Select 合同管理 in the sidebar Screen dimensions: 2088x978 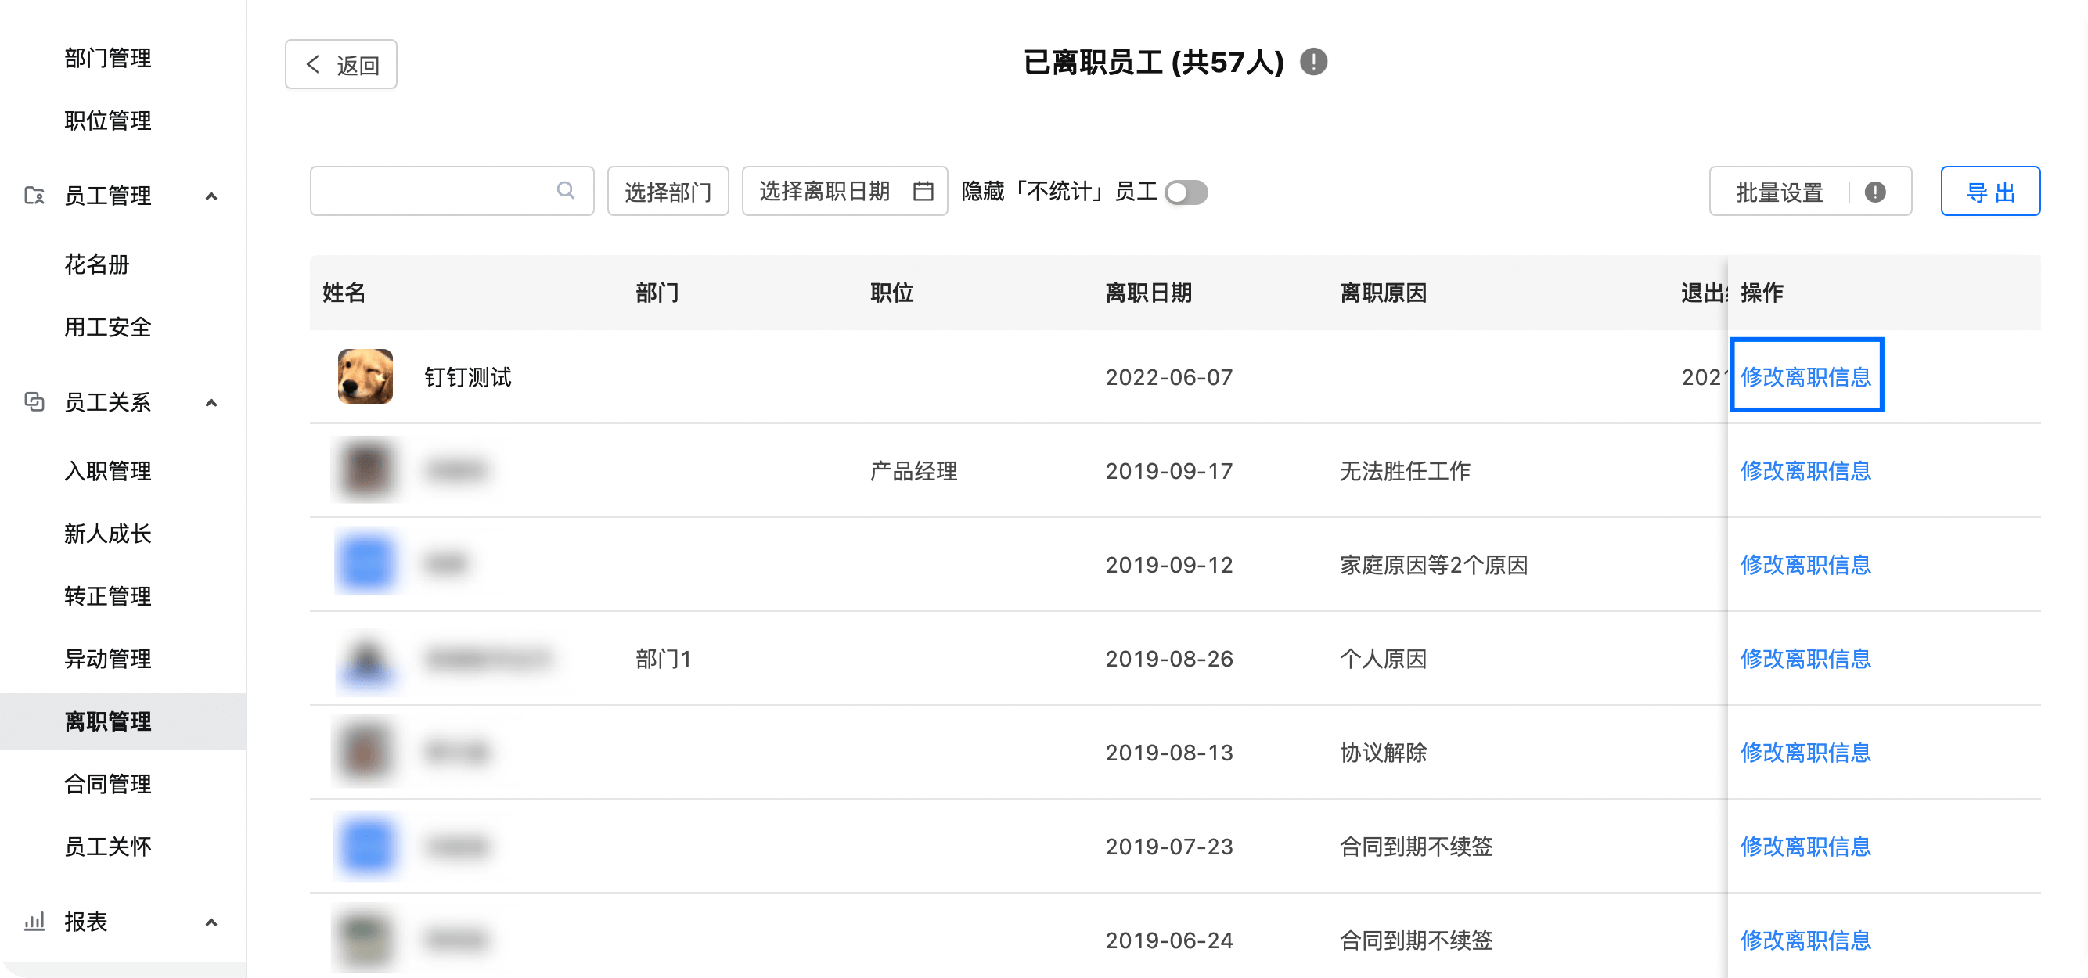pyautogui.click(x=108, y=783)
